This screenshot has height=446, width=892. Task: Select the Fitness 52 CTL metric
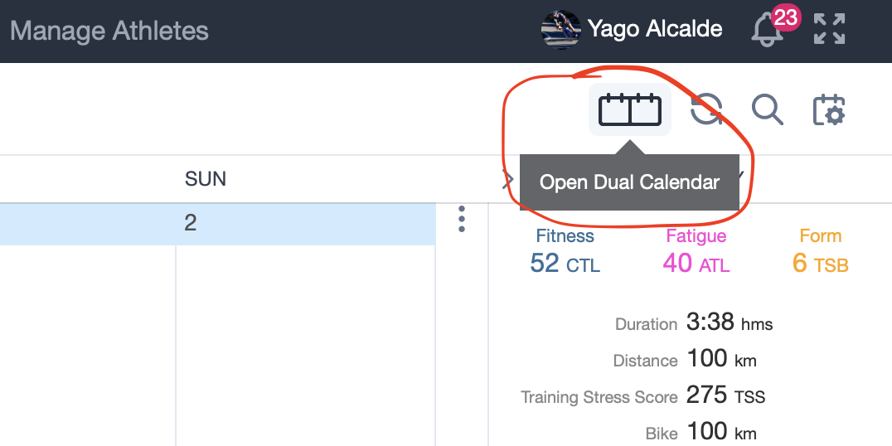point(565,251)
